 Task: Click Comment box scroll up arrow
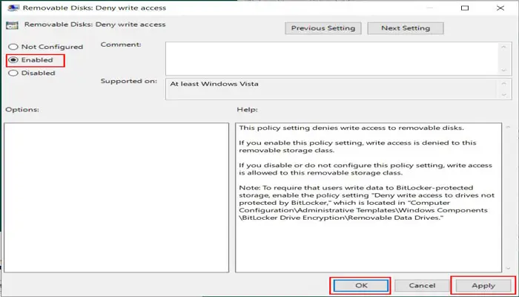click(505, 47)
